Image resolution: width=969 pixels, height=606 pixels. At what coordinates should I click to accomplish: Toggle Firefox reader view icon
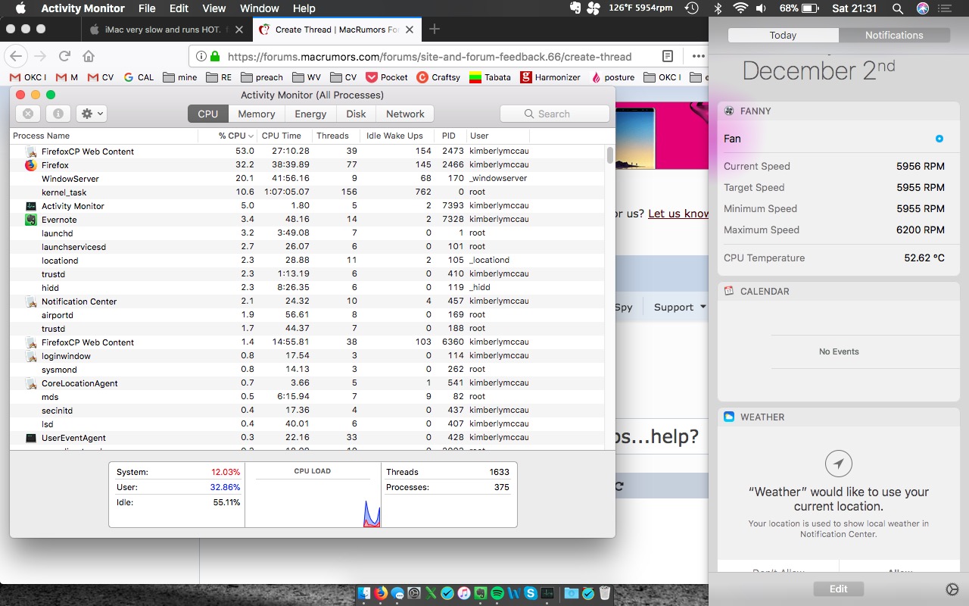click(668, 56)
